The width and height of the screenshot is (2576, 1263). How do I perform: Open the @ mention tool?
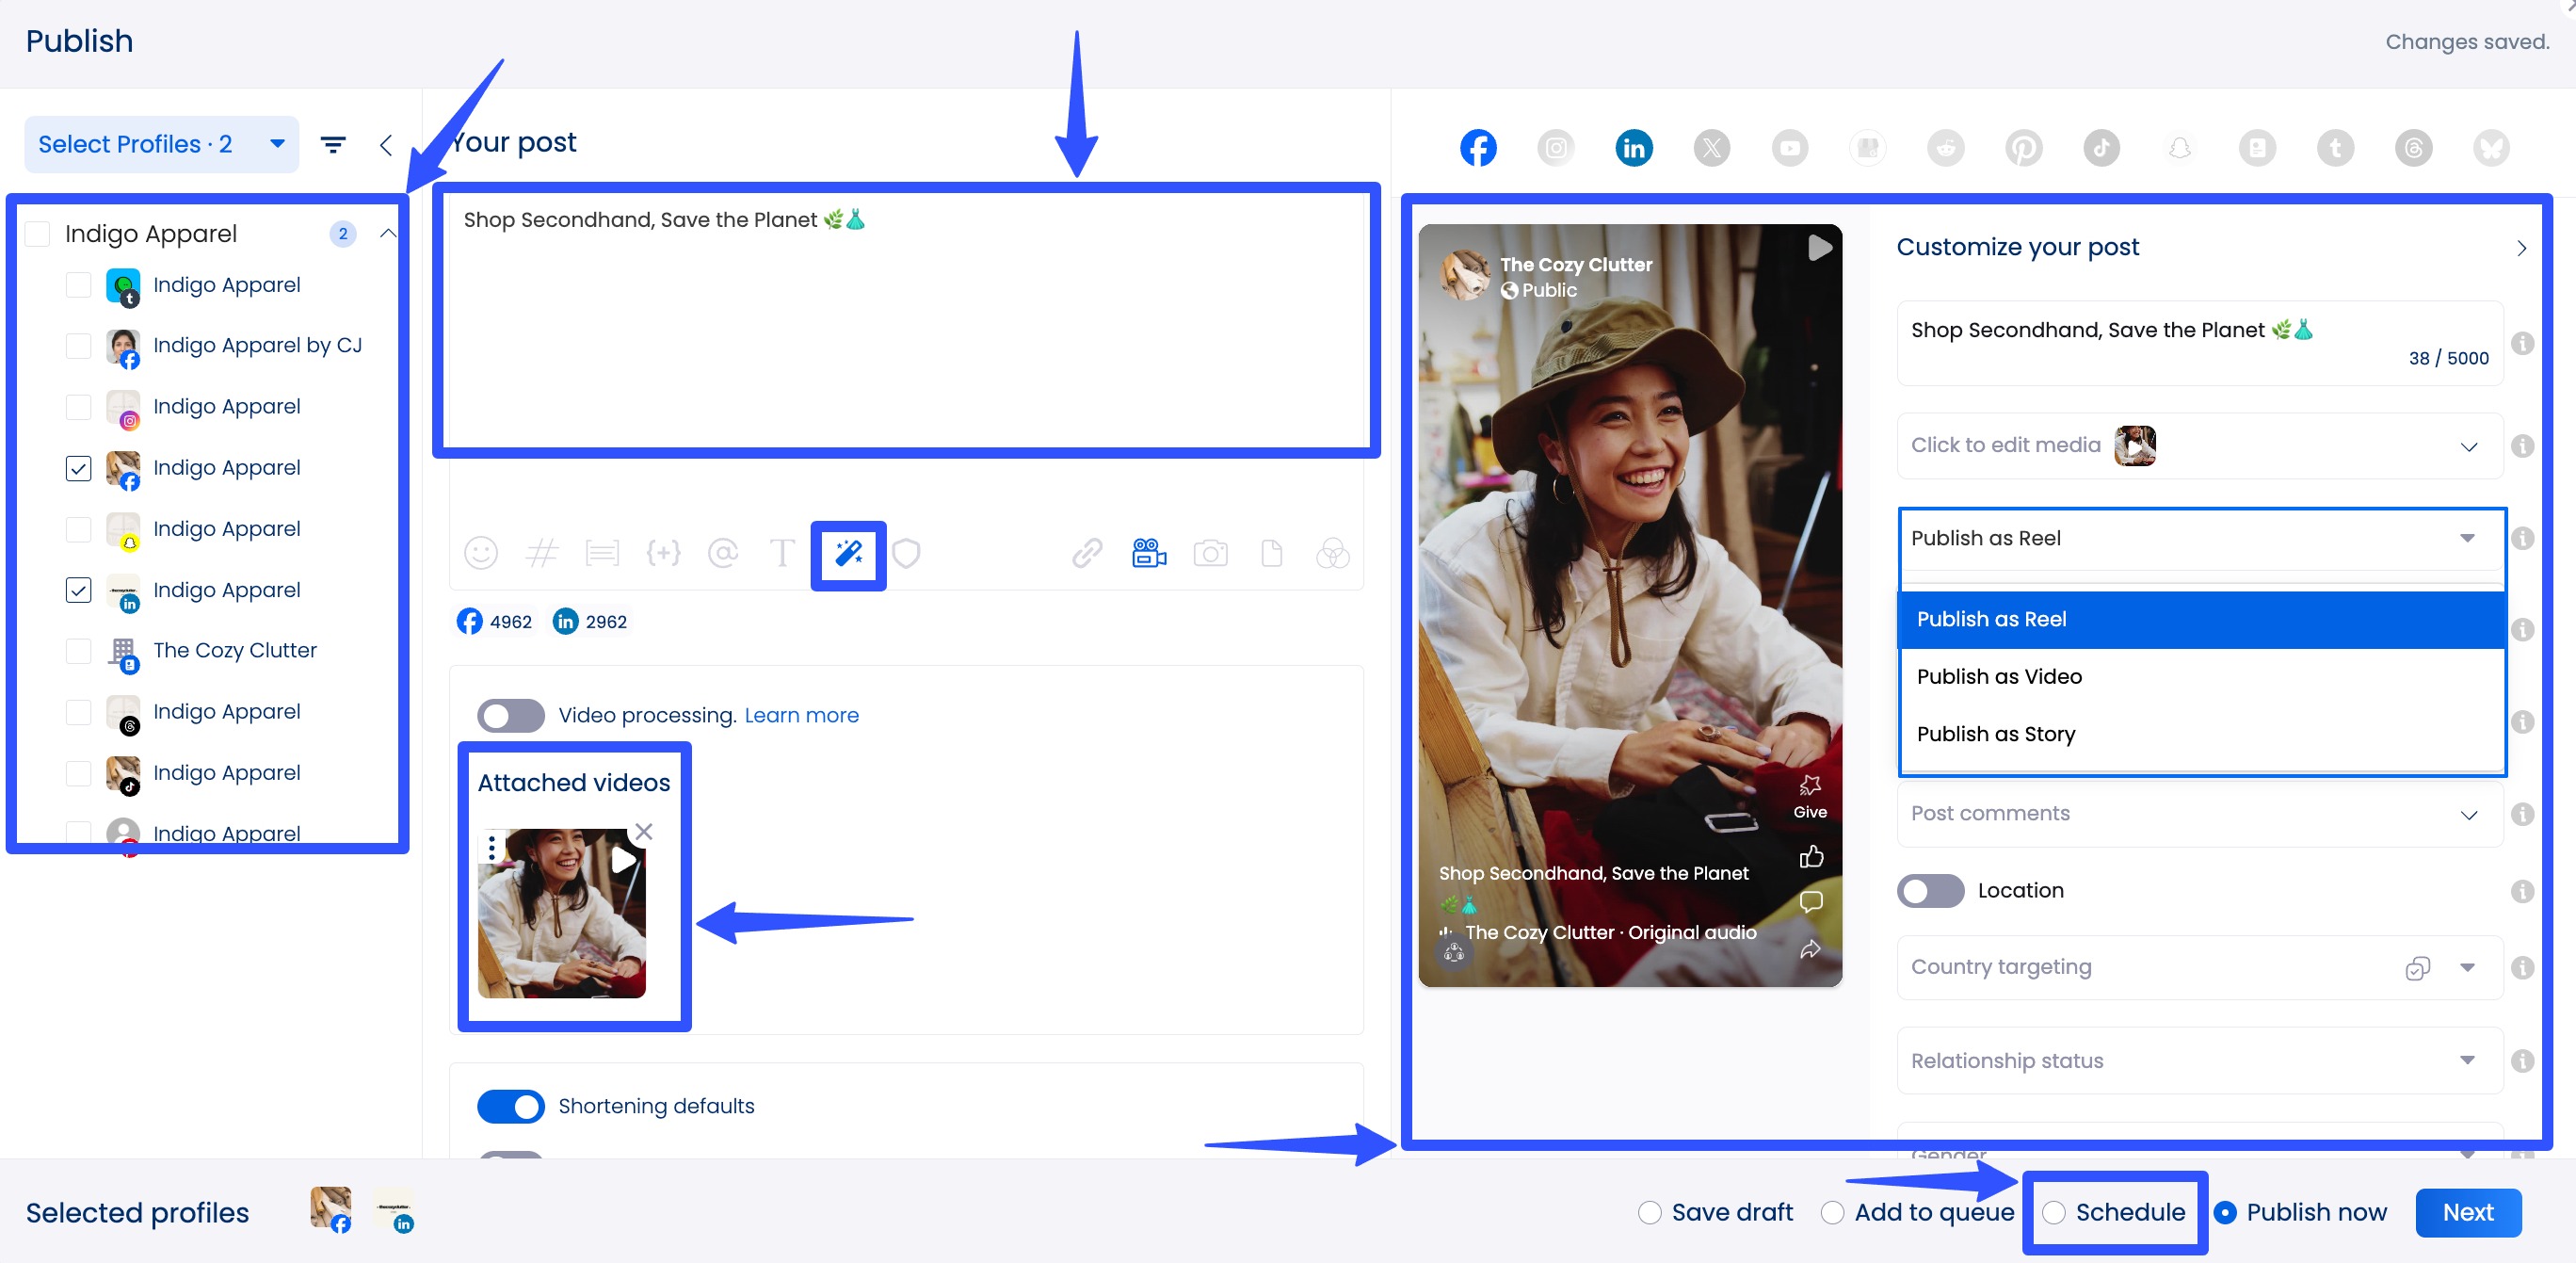(723, 553)
